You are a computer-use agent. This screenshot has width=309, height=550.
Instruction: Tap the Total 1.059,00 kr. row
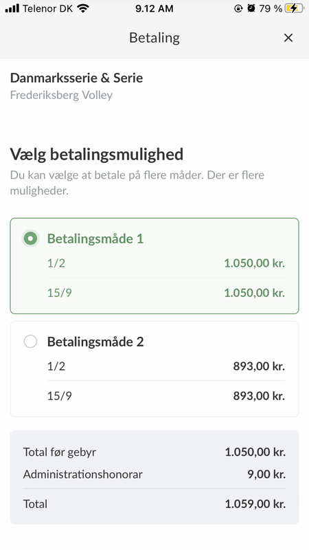pos(154,504)
